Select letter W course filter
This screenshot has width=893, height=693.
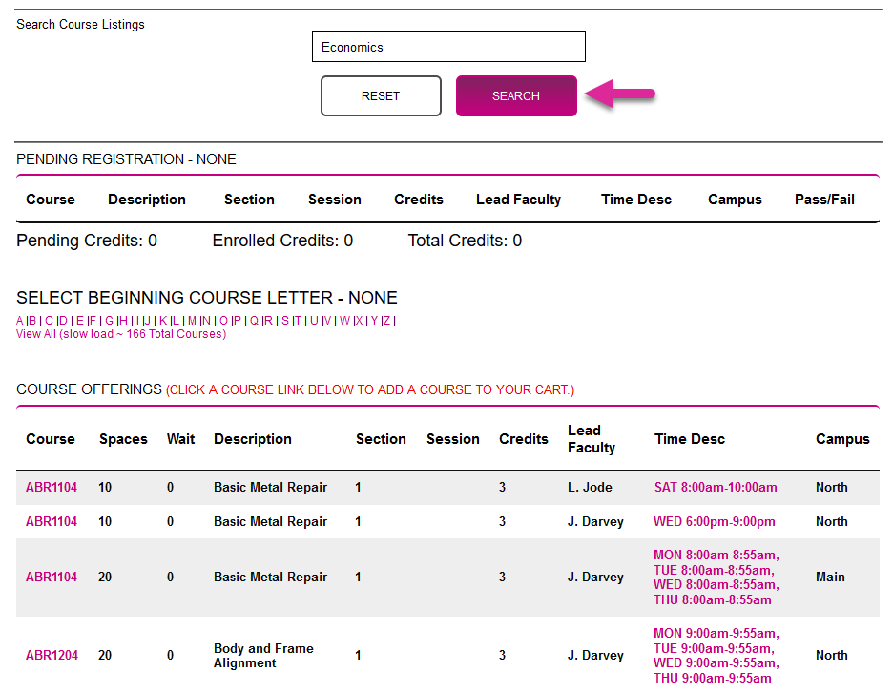[x=344, y=321]
